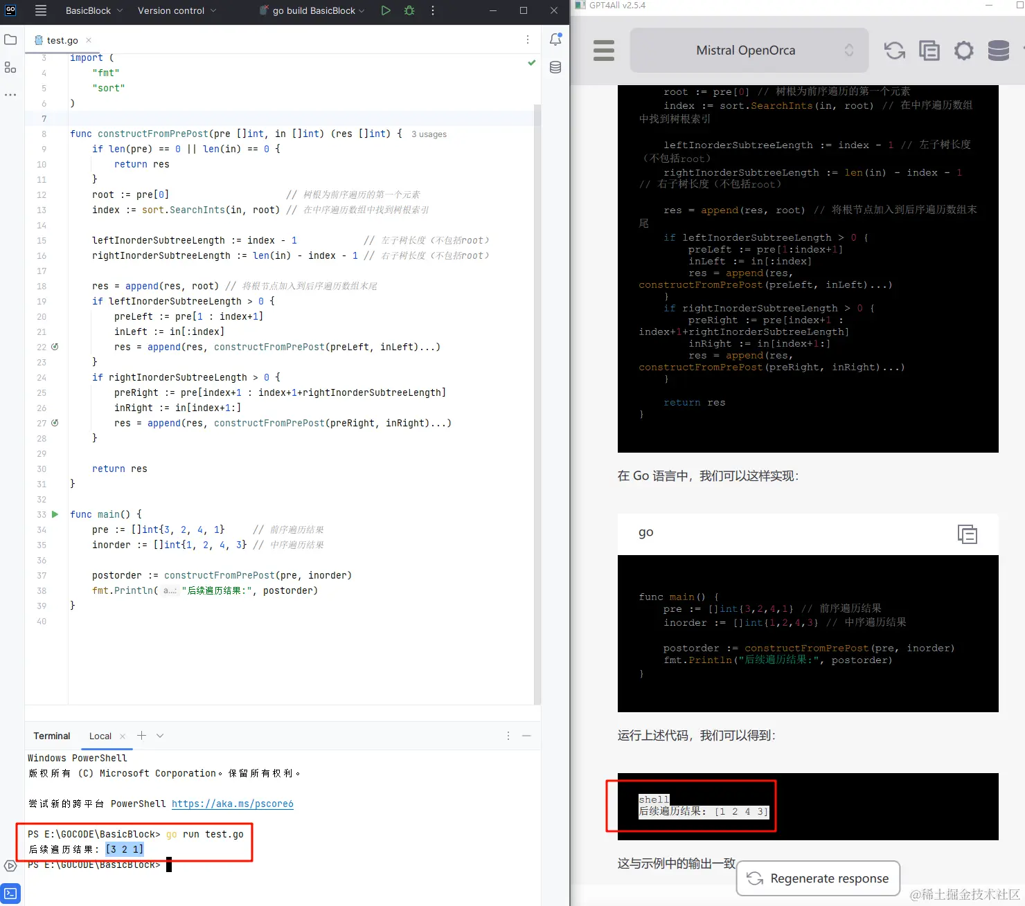Open the More Actions vertical dots in toolbar
This screenshot has width=1025, height=906.
433,10
